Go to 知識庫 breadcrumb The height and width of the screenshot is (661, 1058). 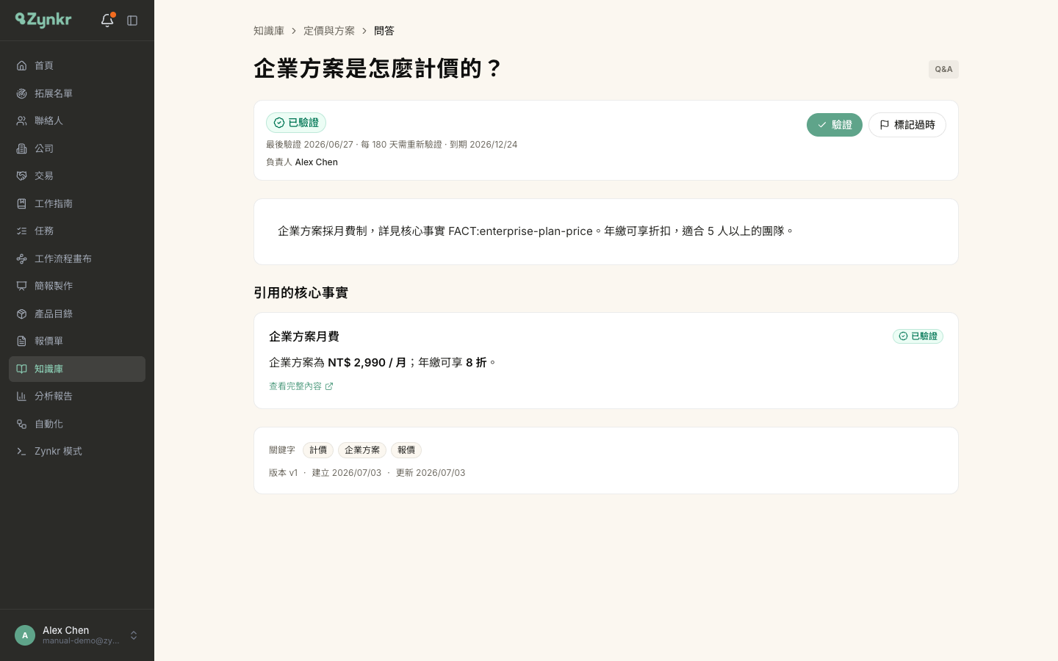coord(269,31)
